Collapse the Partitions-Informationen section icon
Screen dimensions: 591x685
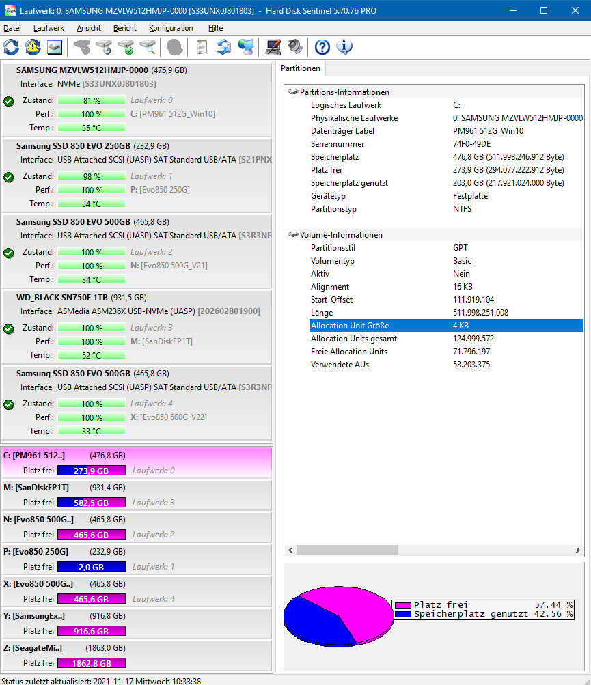pyautogui.click(x=292, y=92)
